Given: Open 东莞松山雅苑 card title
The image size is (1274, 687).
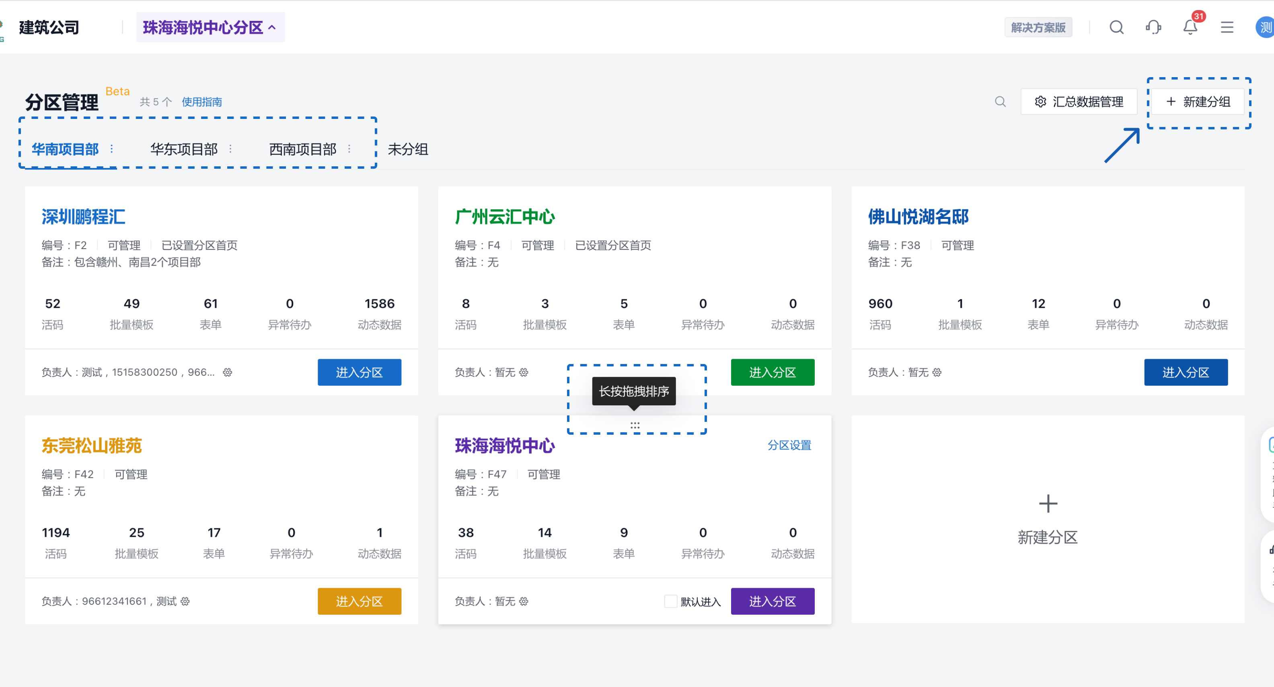Looking at the screenshot, I should pos(92,446).
